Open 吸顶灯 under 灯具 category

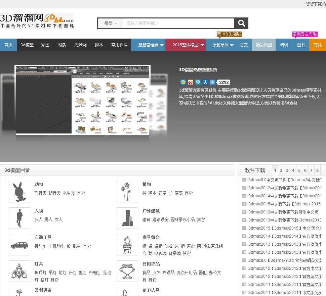[40, 273]
